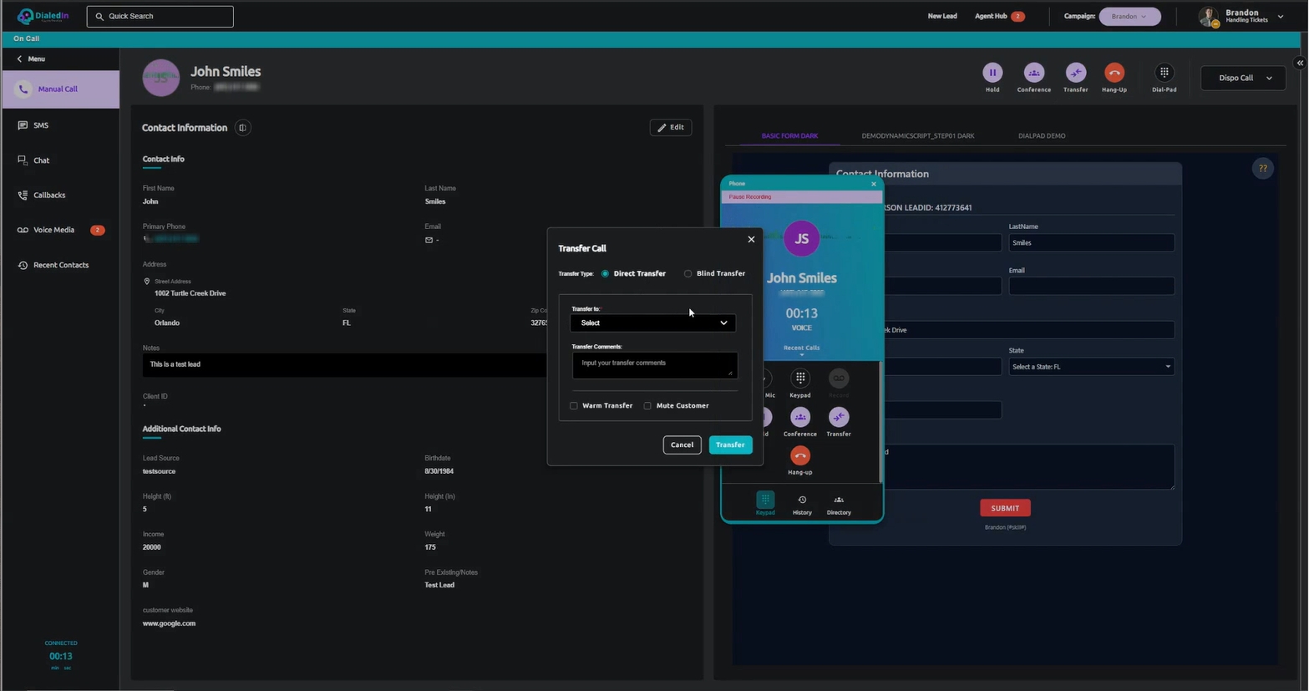Open the Transfer to dropdown
The width and height of the screenshot is (1309, 691).
tap(652, 323)
